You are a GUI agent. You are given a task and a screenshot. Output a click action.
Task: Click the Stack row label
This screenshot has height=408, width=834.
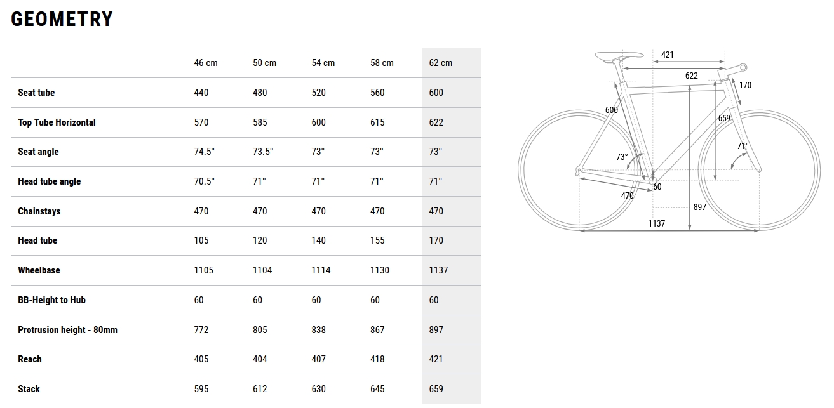29,389
